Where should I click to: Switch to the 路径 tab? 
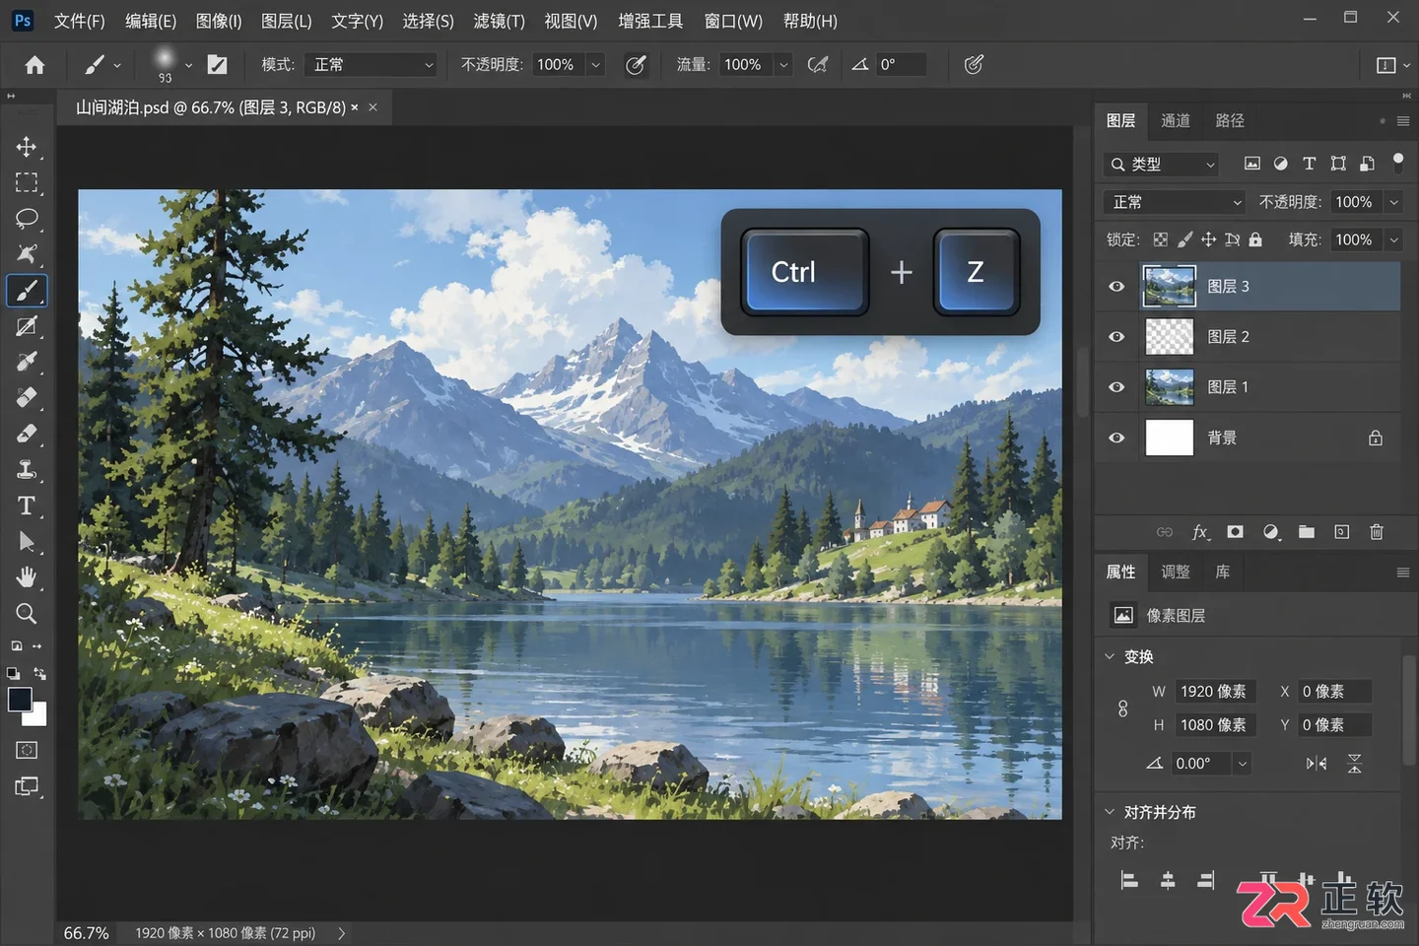(1230, 121)
